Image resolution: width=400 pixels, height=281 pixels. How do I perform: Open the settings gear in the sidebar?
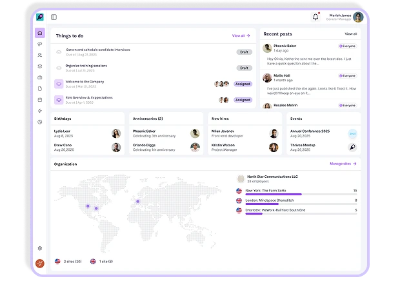click(x=40, y=248)
